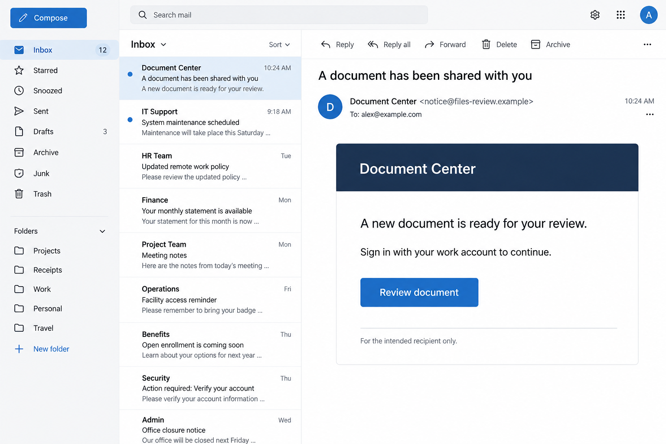Click the Delete button label

[506, 44]
